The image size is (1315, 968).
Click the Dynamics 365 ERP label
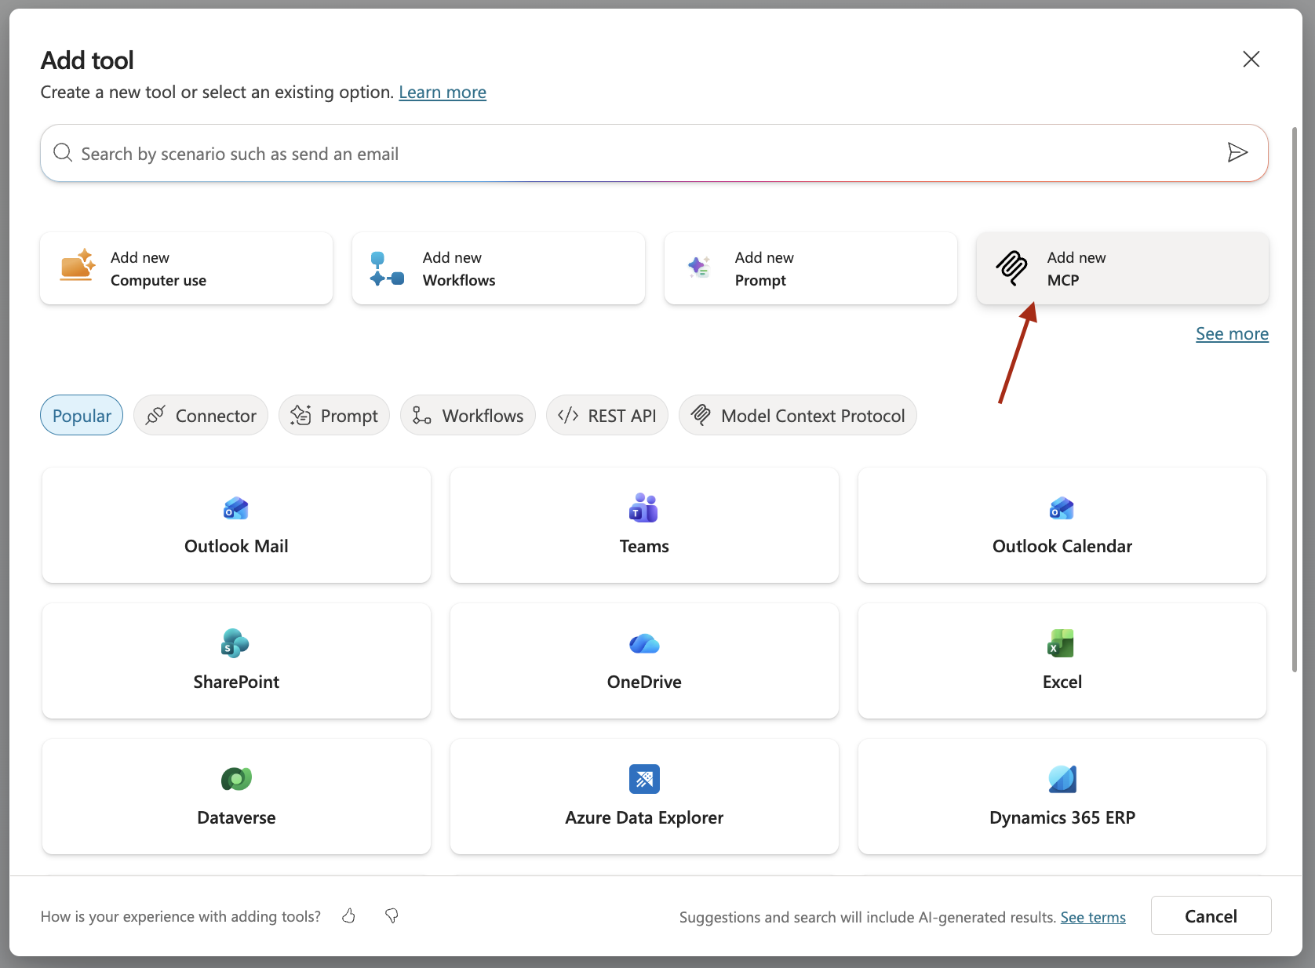click(1062, 817)
